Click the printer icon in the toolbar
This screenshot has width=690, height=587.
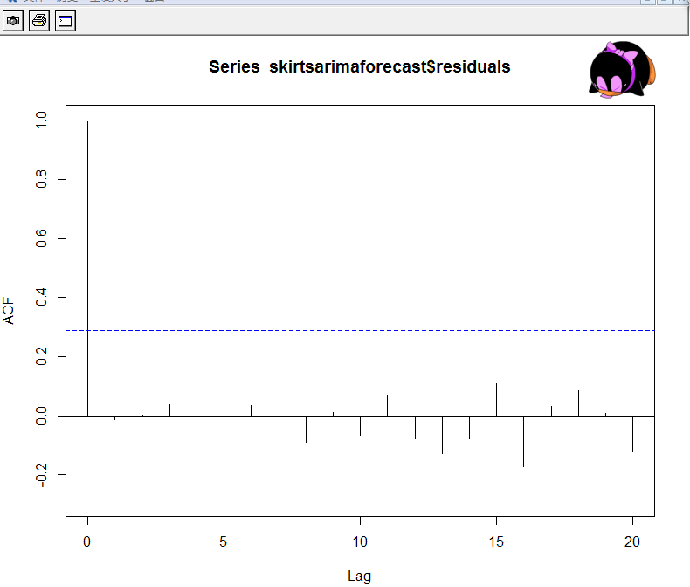pyautogui.click(x=39, y=21)
